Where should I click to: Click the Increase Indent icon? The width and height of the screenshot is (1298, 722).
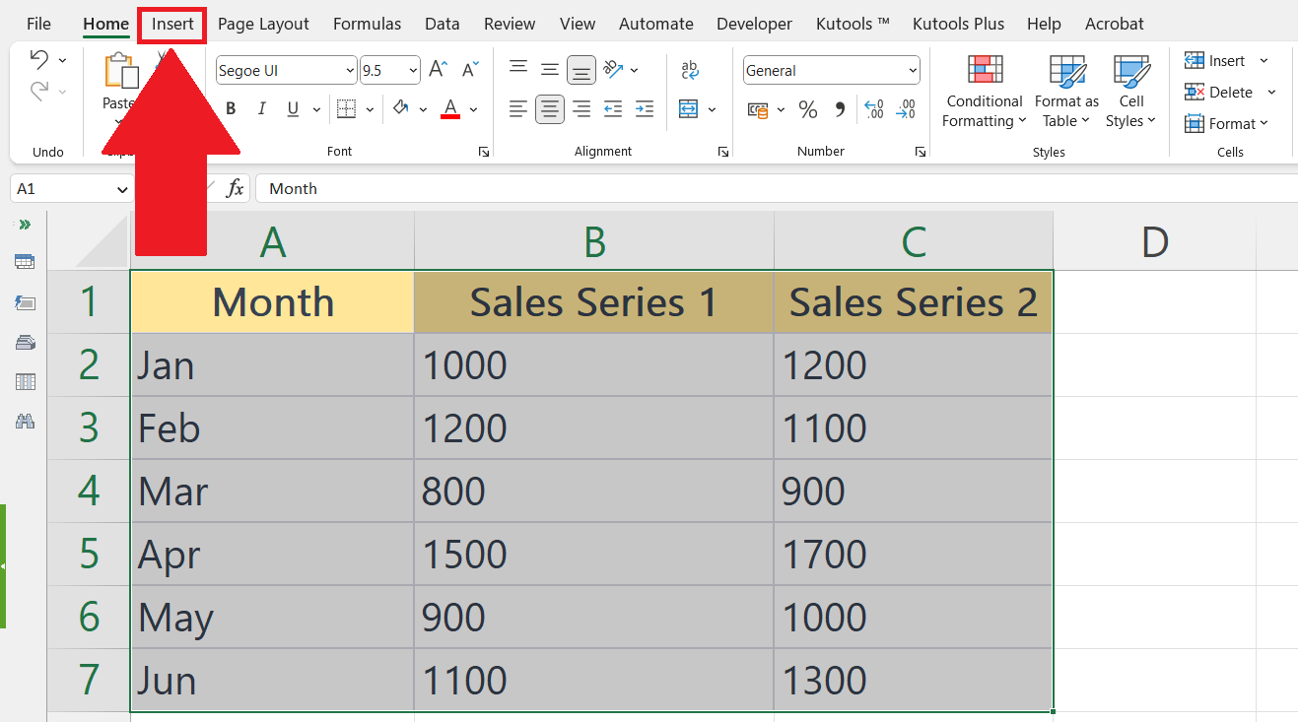(x=645, y=108)
